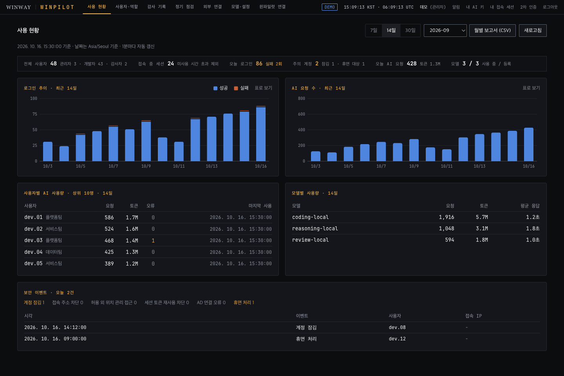Select 접속 주소 차단 0 filter
This screenshot has height=376, width=564.
pos(68,302)
